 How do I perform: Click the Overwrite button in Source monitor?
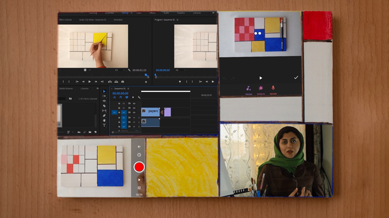116,82
